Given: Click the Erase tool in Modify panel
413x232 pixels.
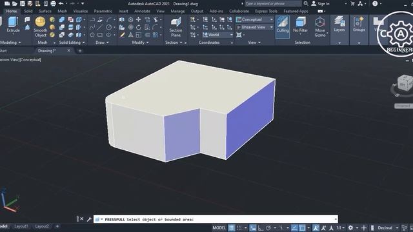Looking at the screenshot, I should point(122,35).
